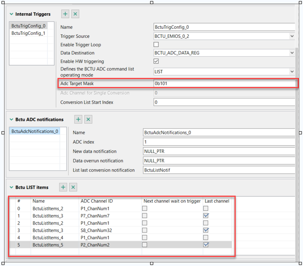Add a new Bctu ADC notification
Screen dimensions: 303x266
coord(78,119)
